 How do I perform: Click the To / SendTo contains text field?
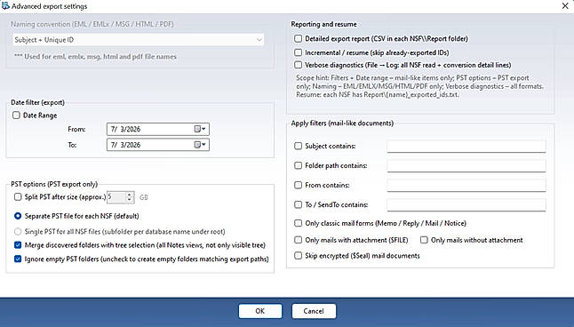click(466, 204)
